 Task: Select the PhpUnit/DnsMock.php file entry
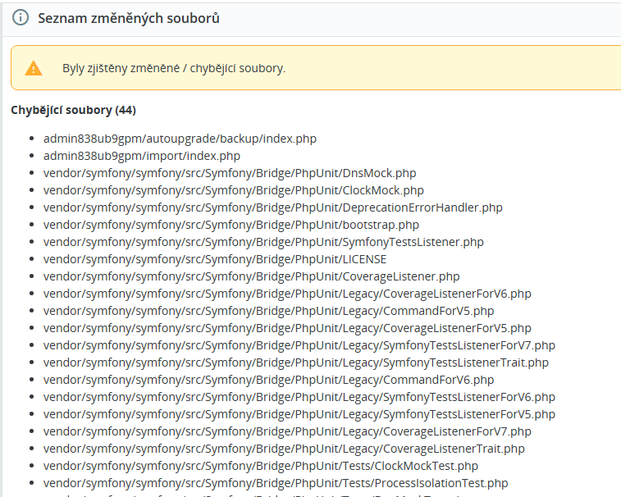[230, 173]
